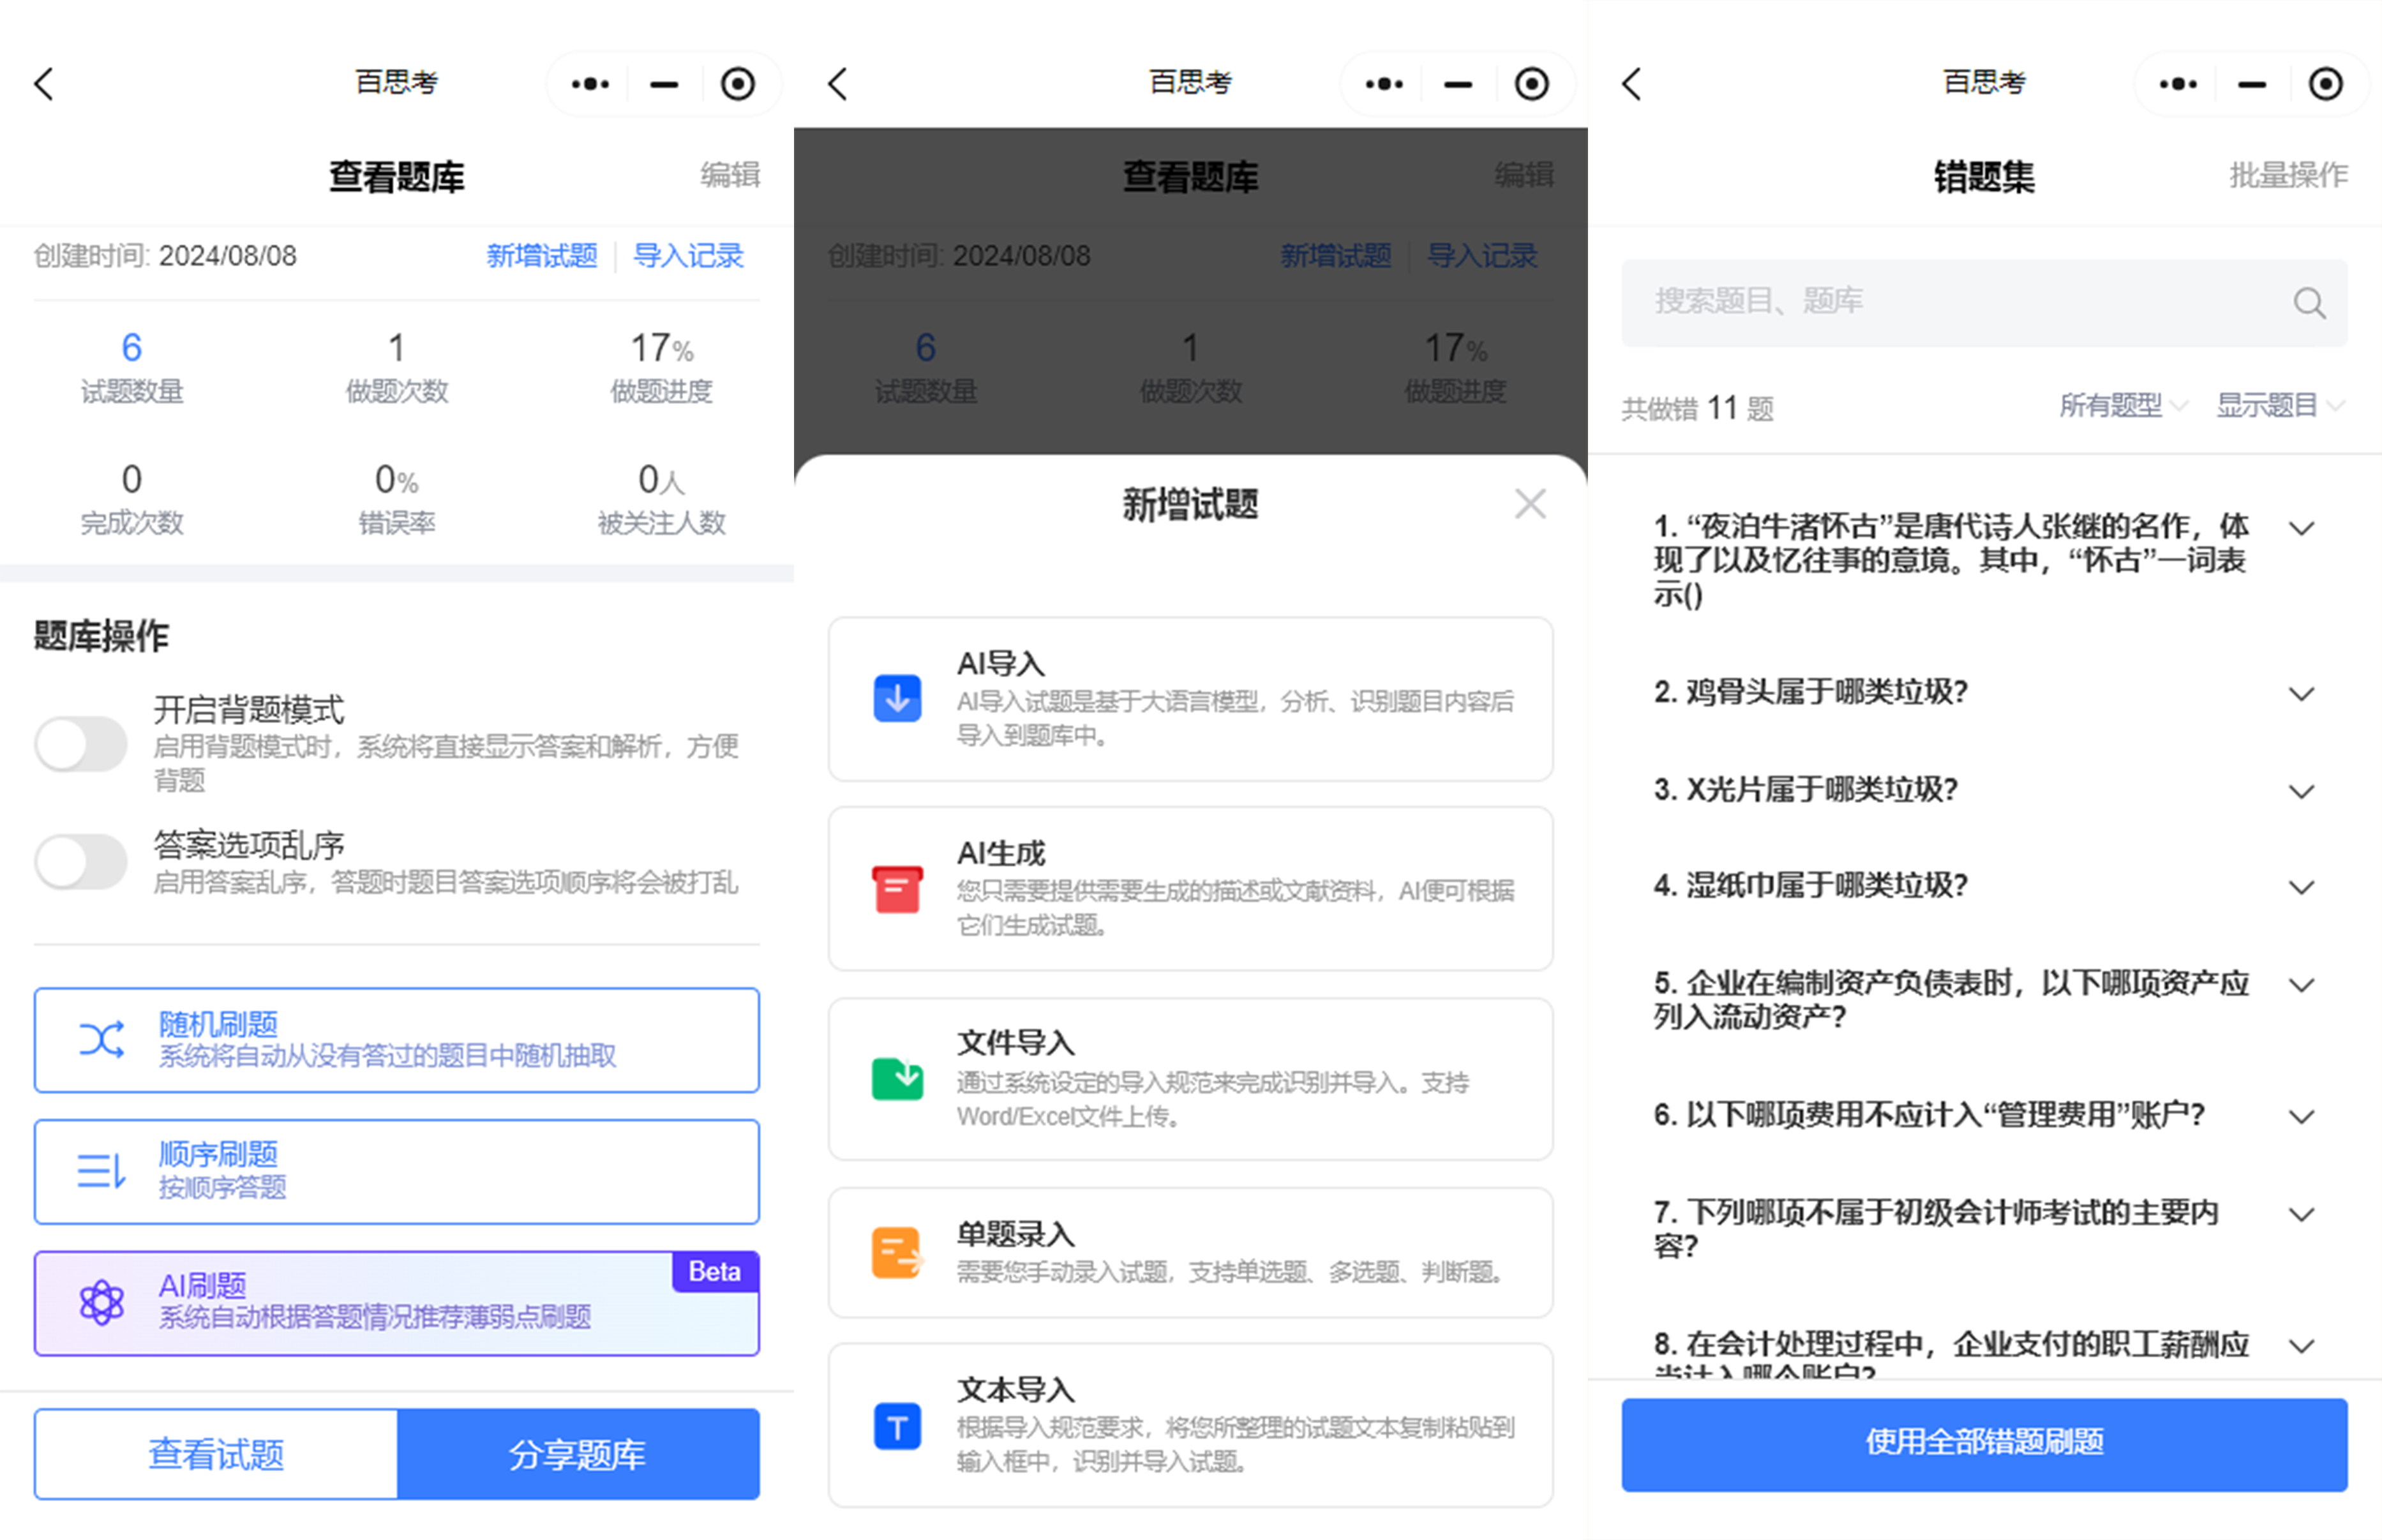Click the blue AI导入 download icon
The width and height of the screenshot is (2382, 1540).
click(897, 698)
